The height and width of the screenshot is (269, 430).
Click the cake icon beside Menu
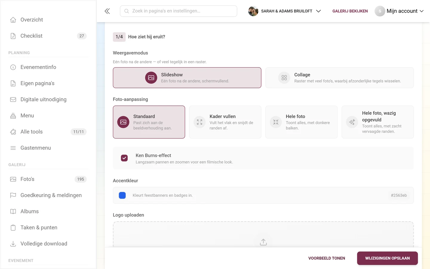13,116
